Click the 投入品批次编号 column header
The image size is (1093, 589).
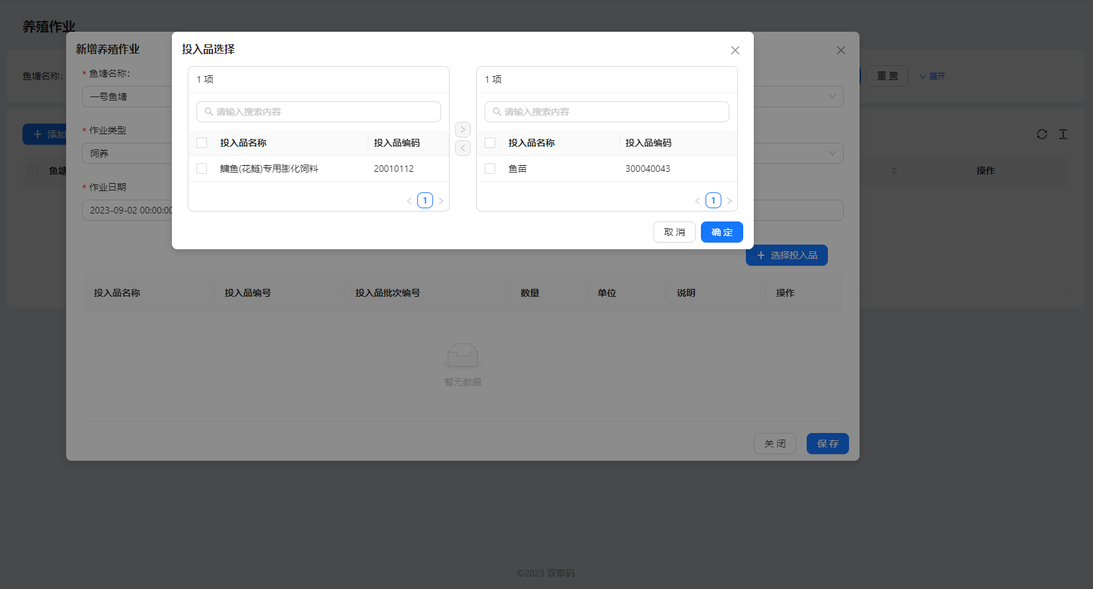tap(387, 293)
